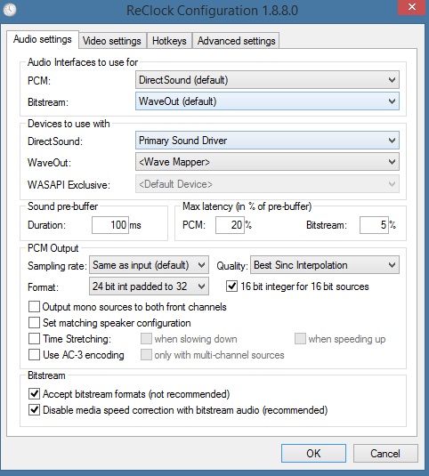The image size is (429, 476).
Task: Switch to the Audio settings tab
Action: 43,39
